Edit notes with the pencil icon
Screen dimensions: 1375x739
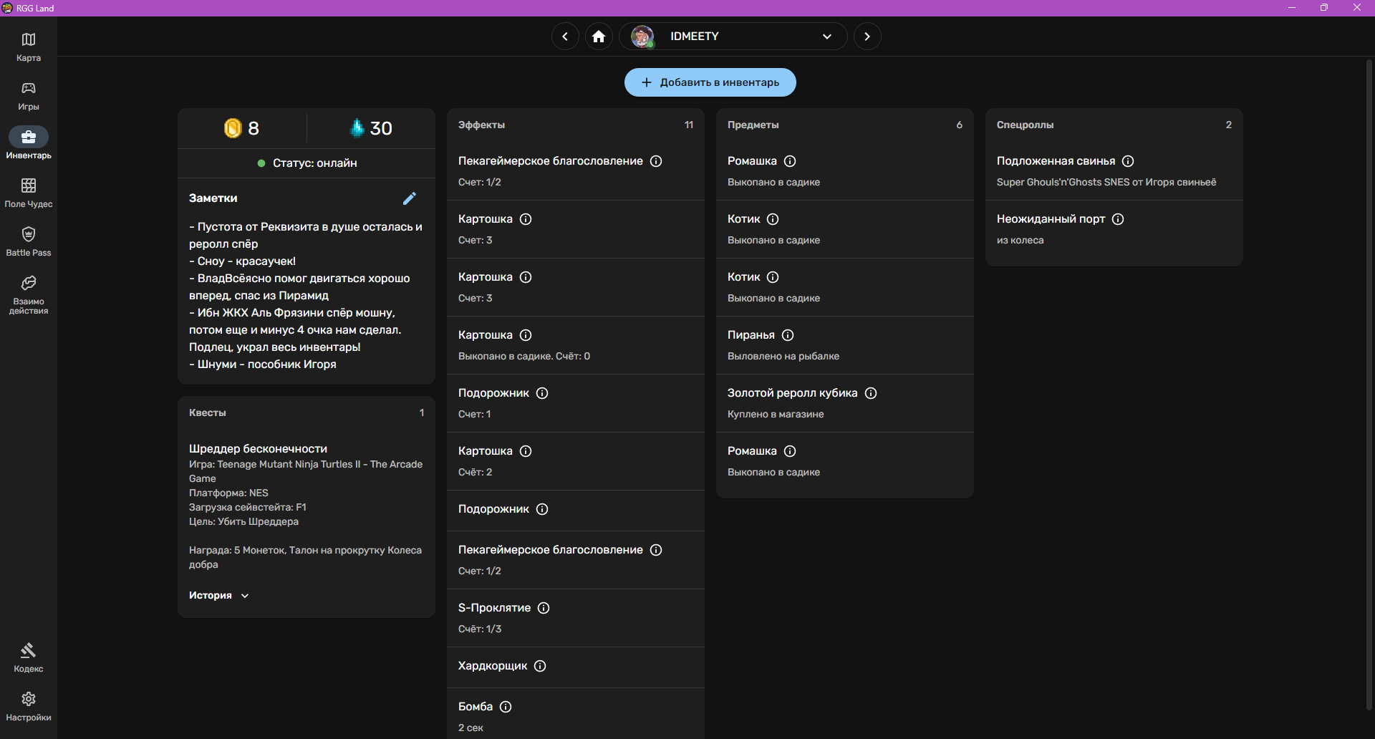pos(410,198)
